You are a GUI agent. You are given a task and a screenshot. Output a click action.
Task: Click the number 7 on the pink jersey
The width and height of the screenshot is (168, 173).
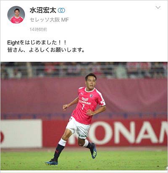point(83,107)
